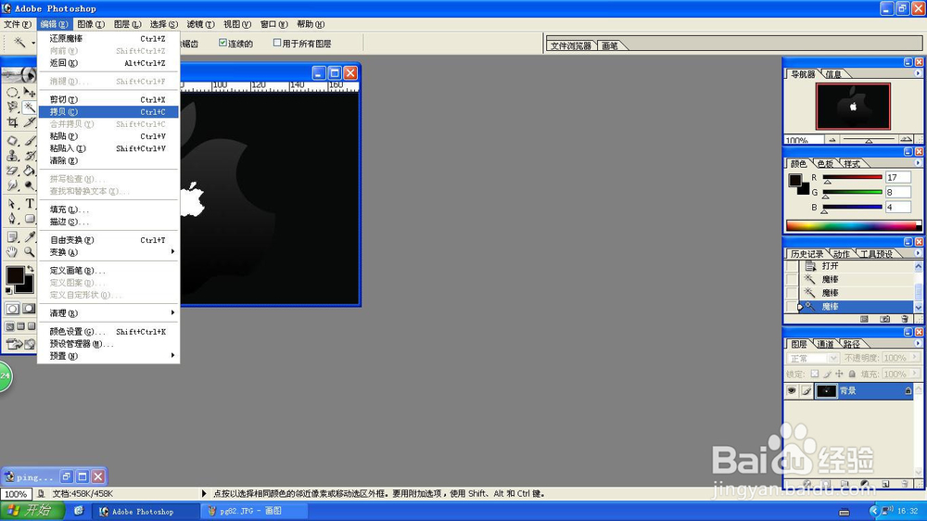The height and width of the screenshot is (521, 927).
Task: Select the Elliptical Marquee tool
Action: point(12,93)
